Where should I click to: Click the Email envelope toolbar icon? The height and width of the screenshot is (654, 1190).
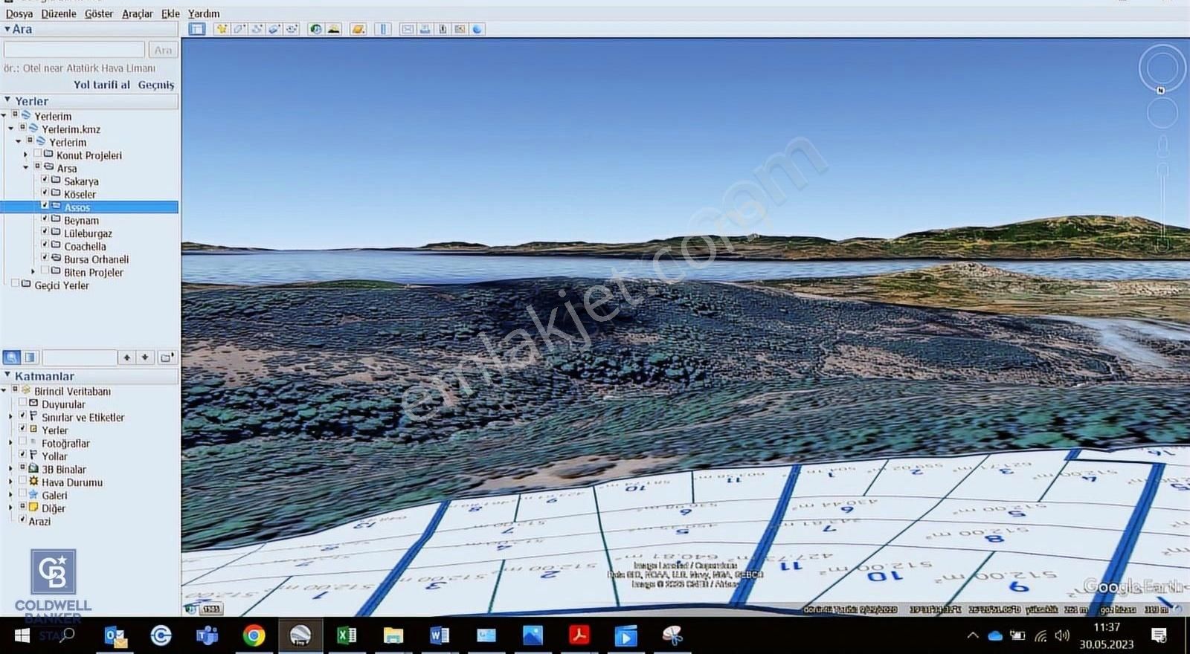click(x=408, y=29)
